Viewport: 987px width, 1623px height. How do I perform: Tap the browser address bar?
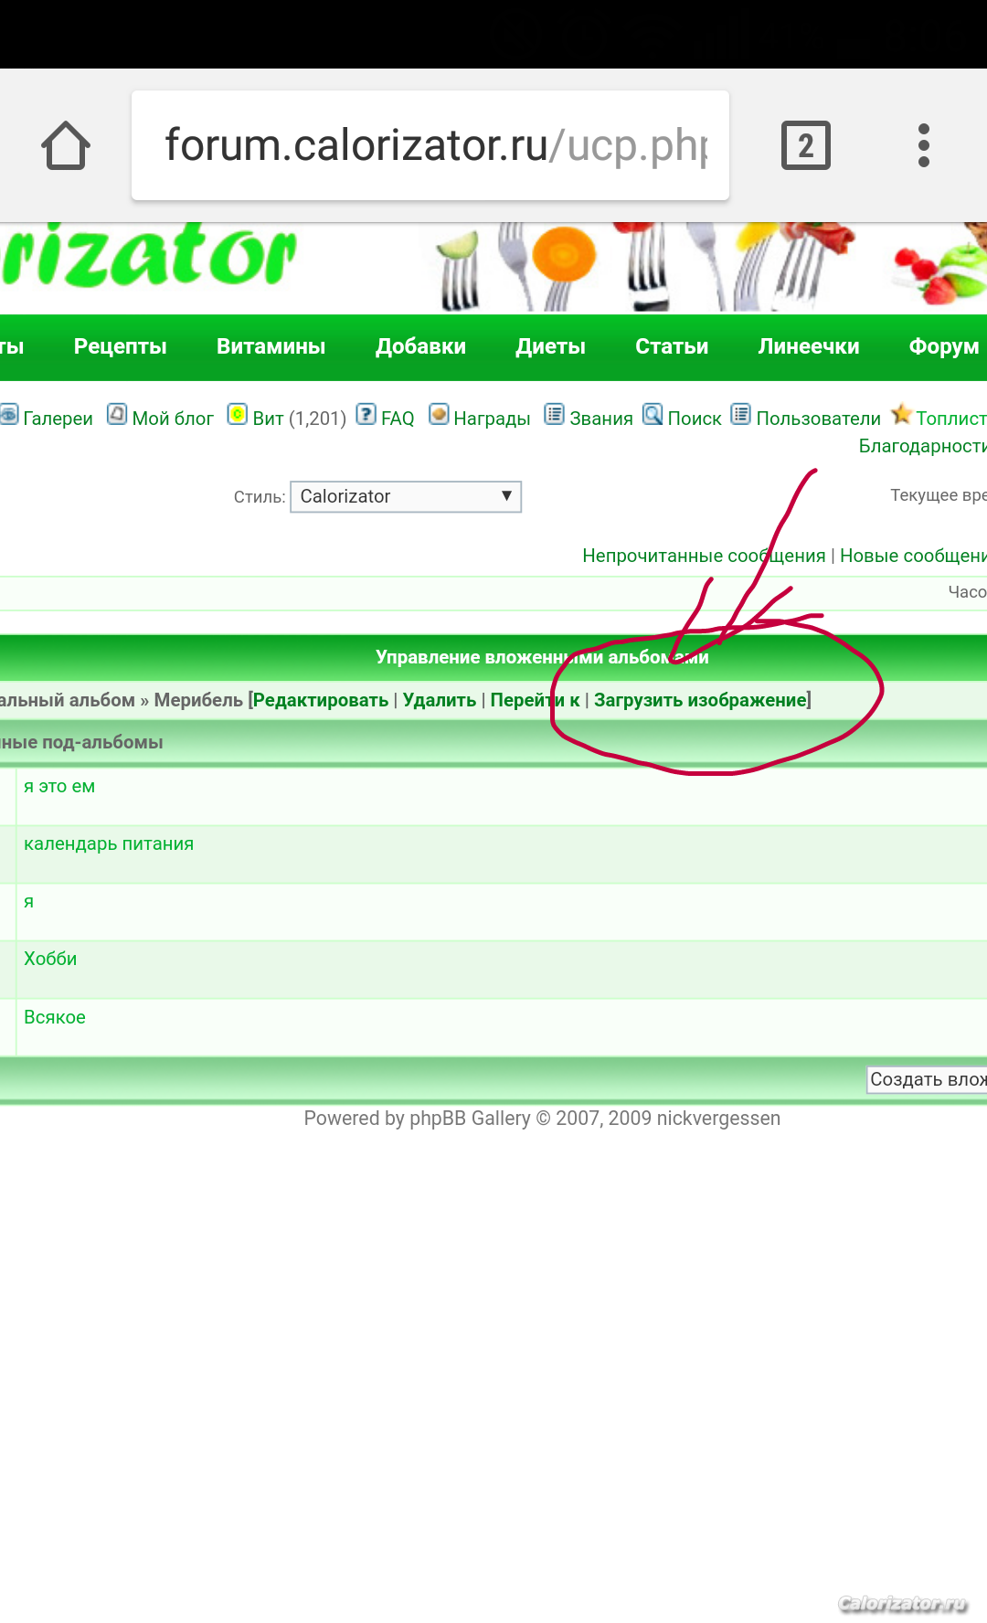click(430, 145)
